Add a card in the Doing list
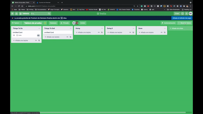Screen dimensions: 203x114 pyautogui.click(x=83, y=32)
